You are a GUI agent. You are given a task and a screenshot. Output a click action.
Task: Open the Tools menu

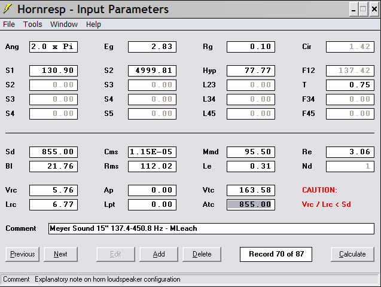[32, 25]
